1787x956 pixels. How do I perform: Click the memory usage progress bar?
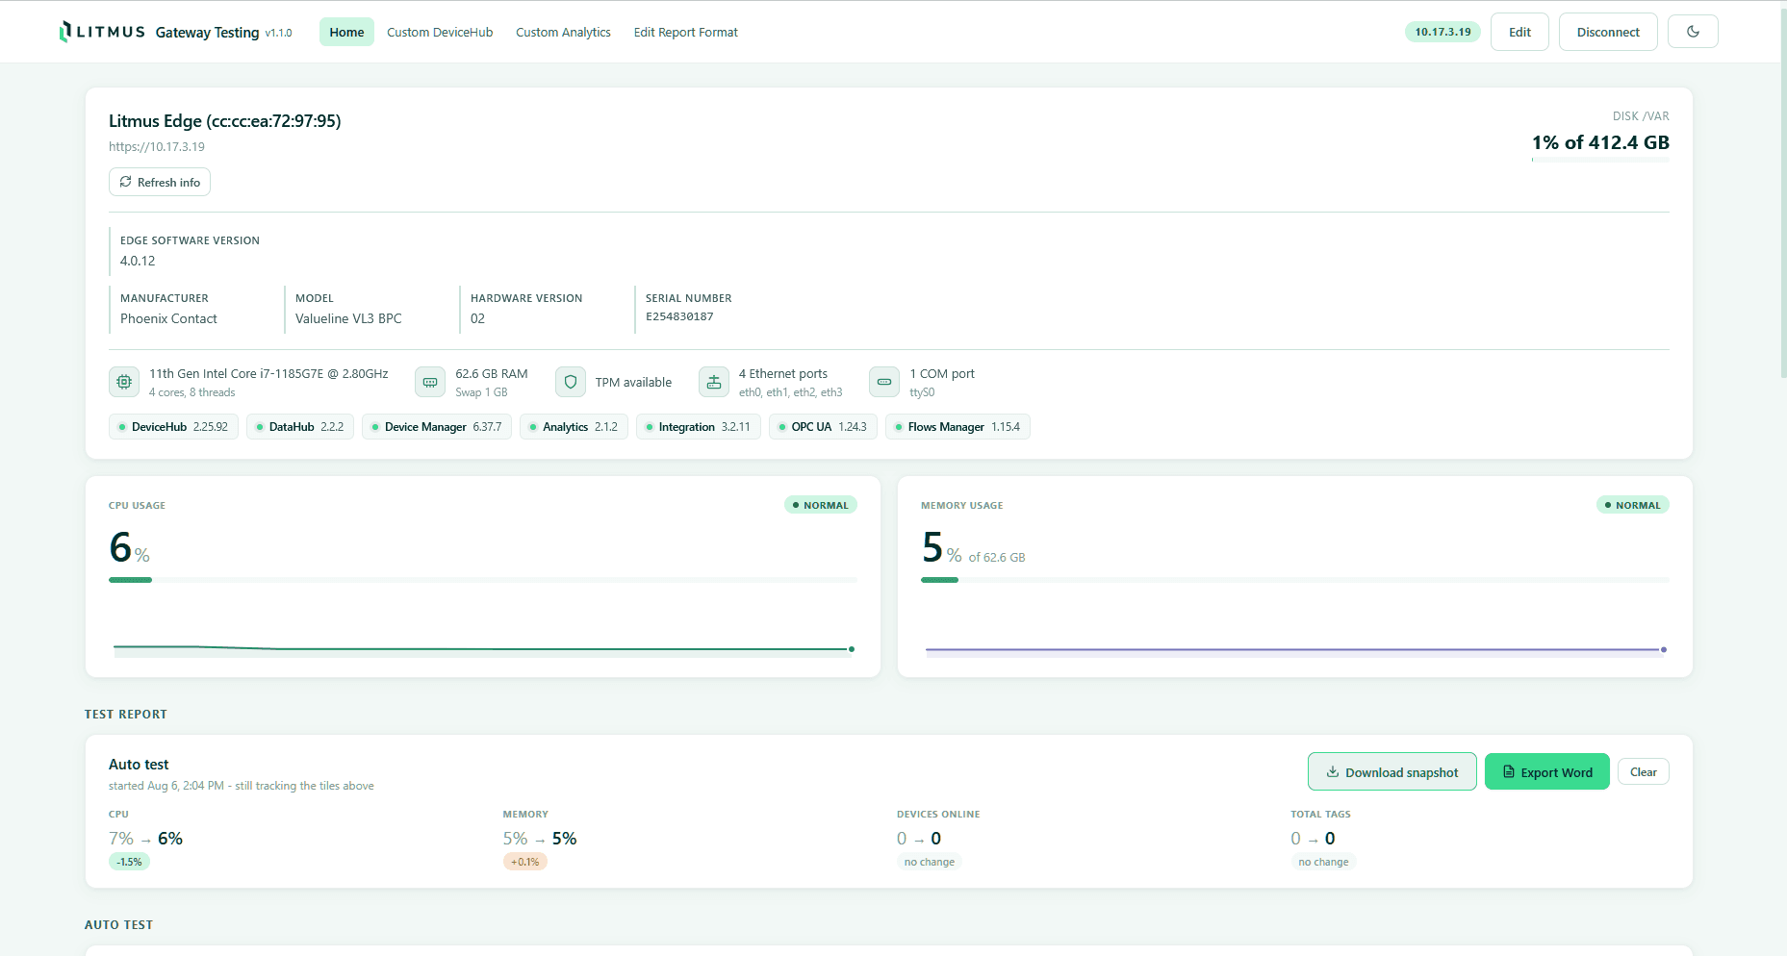(x=1294, y=580)
